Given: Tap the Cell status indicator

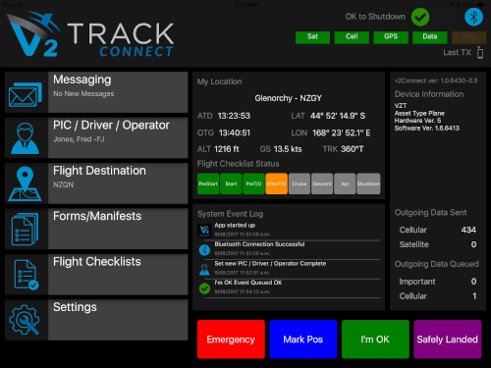Looking at the screenshot, I should click(352, 37).
